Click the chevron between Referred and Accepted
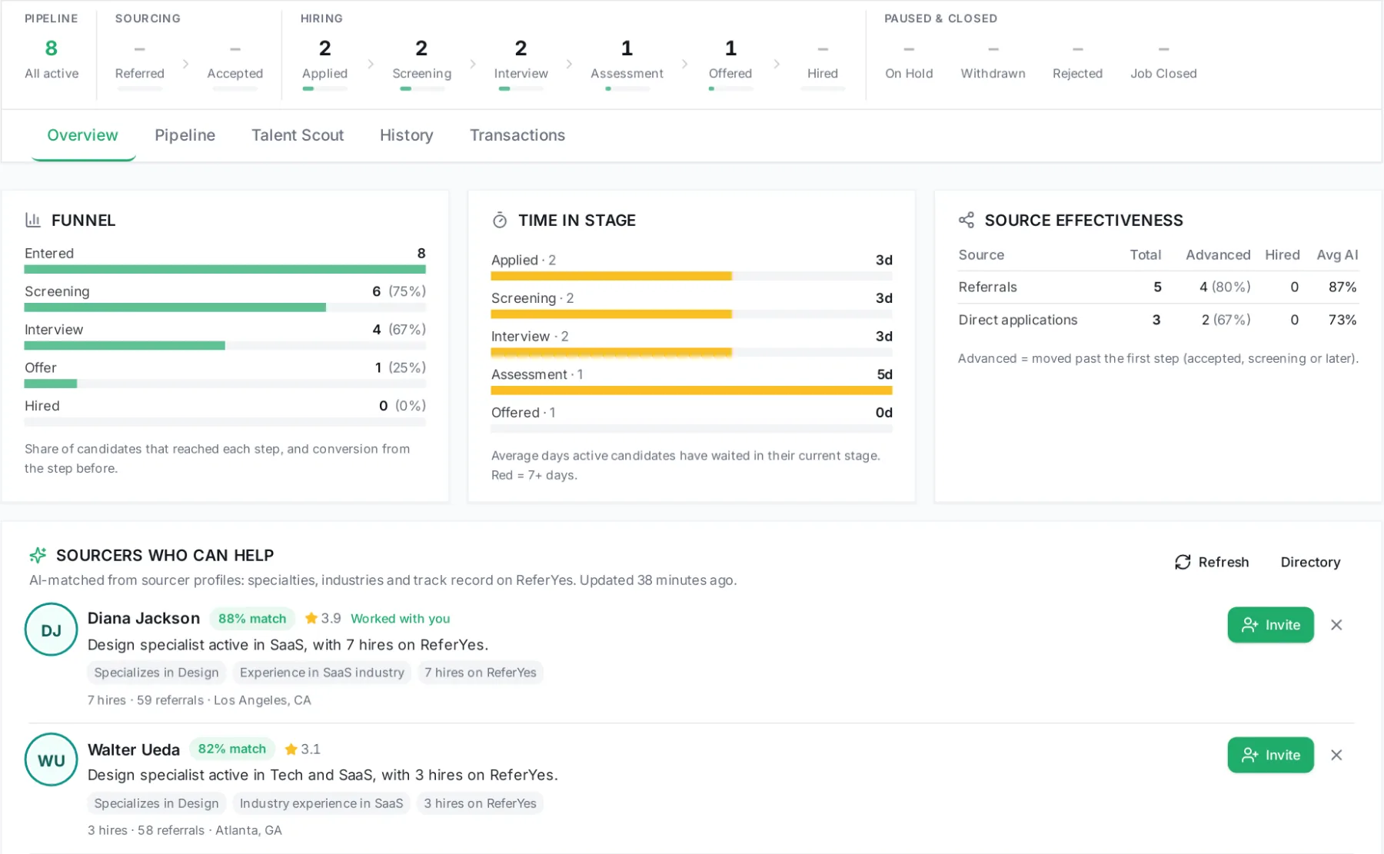 pos(185,64)
